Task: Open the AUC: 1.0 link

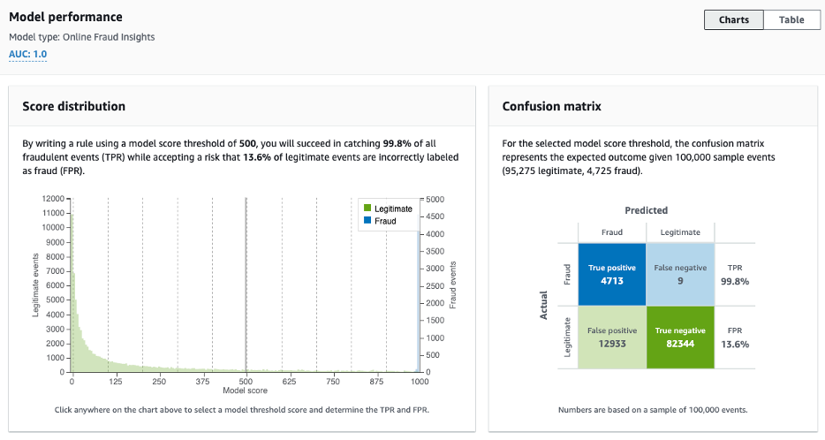Action: (28, 54)
